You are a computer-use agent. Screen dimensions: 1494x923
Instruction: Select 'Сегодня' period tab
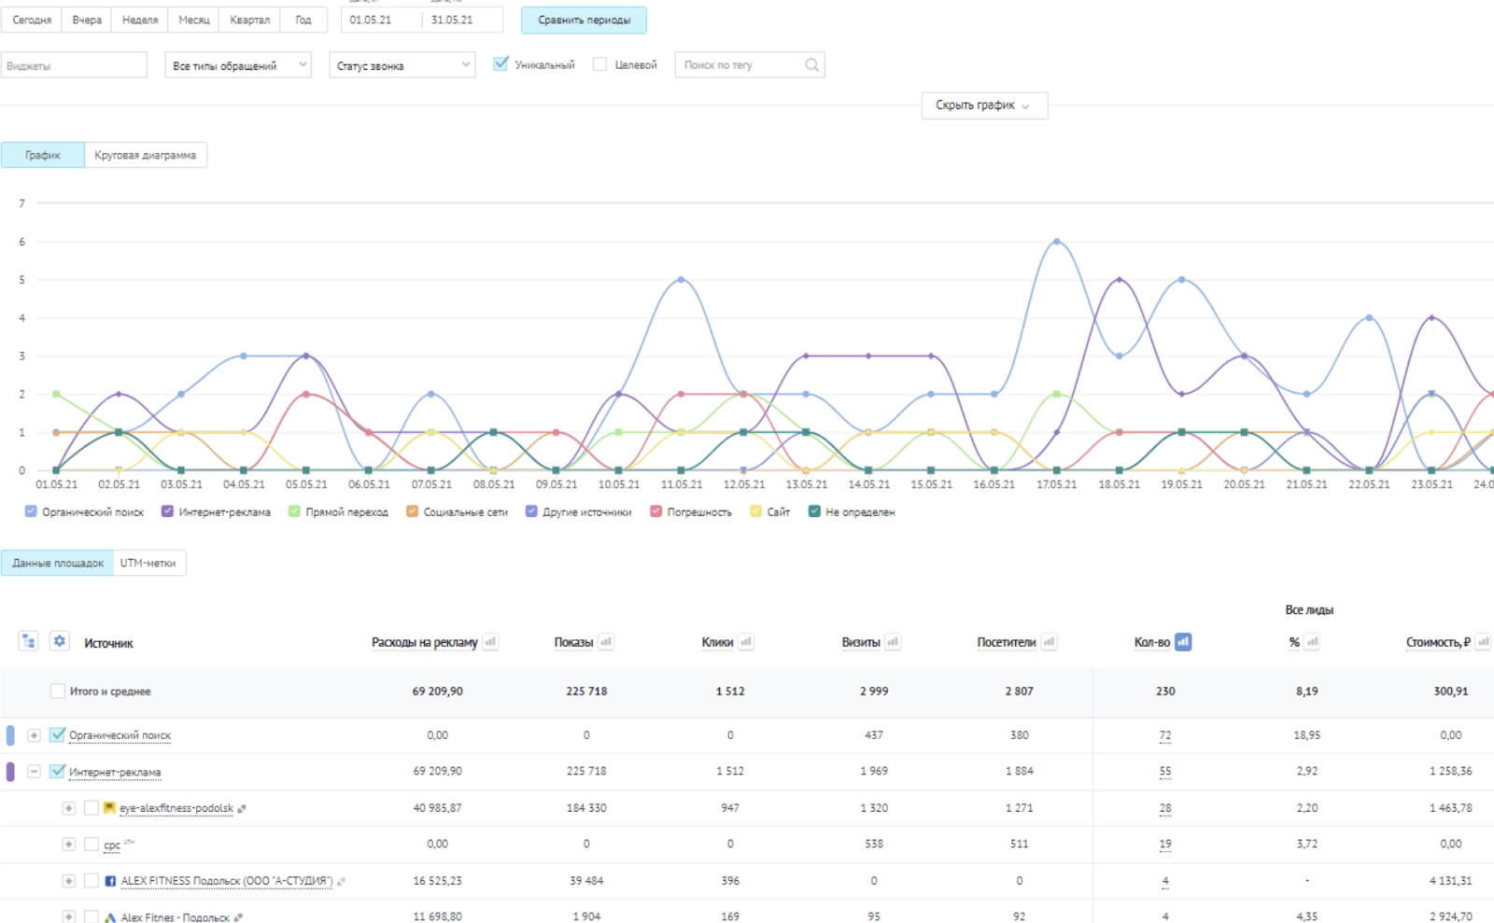32,20
